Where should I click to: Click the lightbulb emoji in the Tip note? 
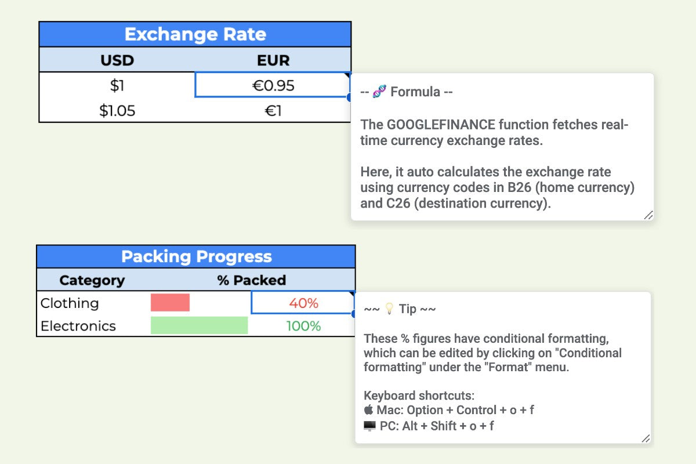click(389, 309)
